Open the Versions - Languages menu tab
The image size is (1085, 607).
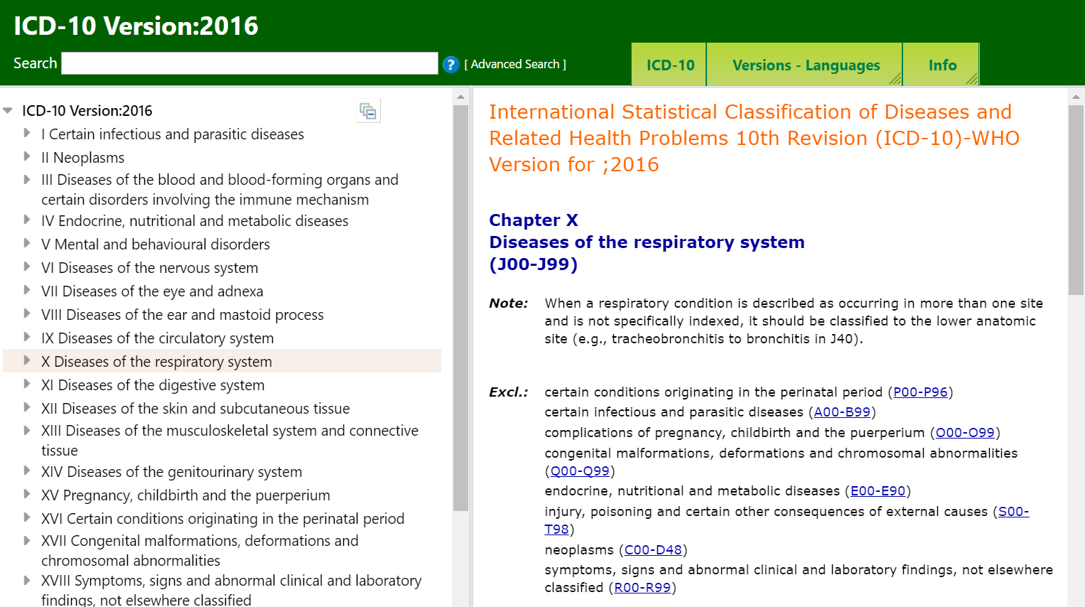pyautogui.click(x=806, y=65)
